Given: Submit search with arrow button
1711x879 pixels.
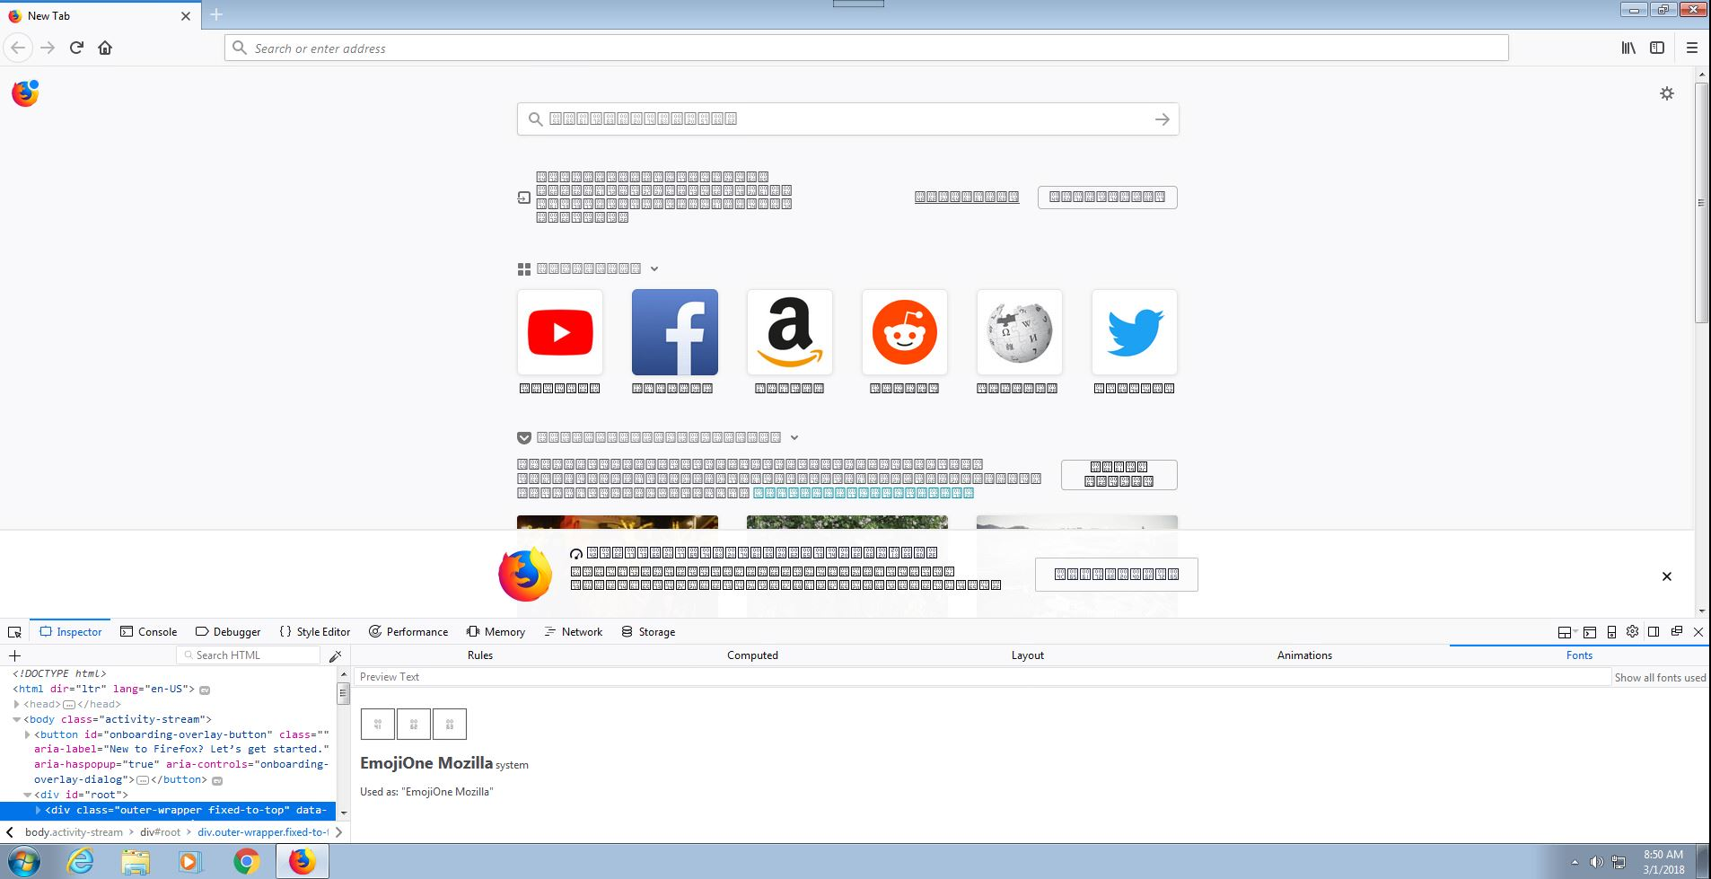Looking at the screenshot, I should point(1162,119).
